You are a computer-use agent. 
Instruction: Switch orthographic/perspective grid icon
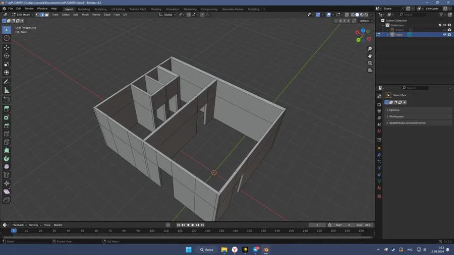click(370, 70)
